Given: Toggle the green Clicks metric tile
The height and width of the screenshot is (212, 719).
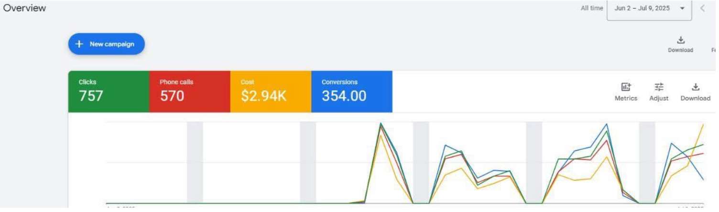Looking at the screenshot, I should coord(109,91).
